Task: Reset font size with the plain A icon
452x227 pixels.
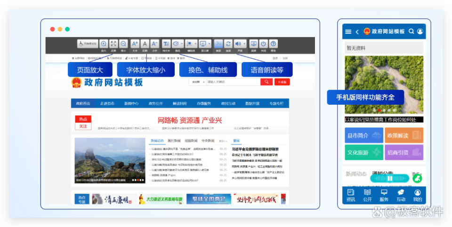Action: (145, 44)
